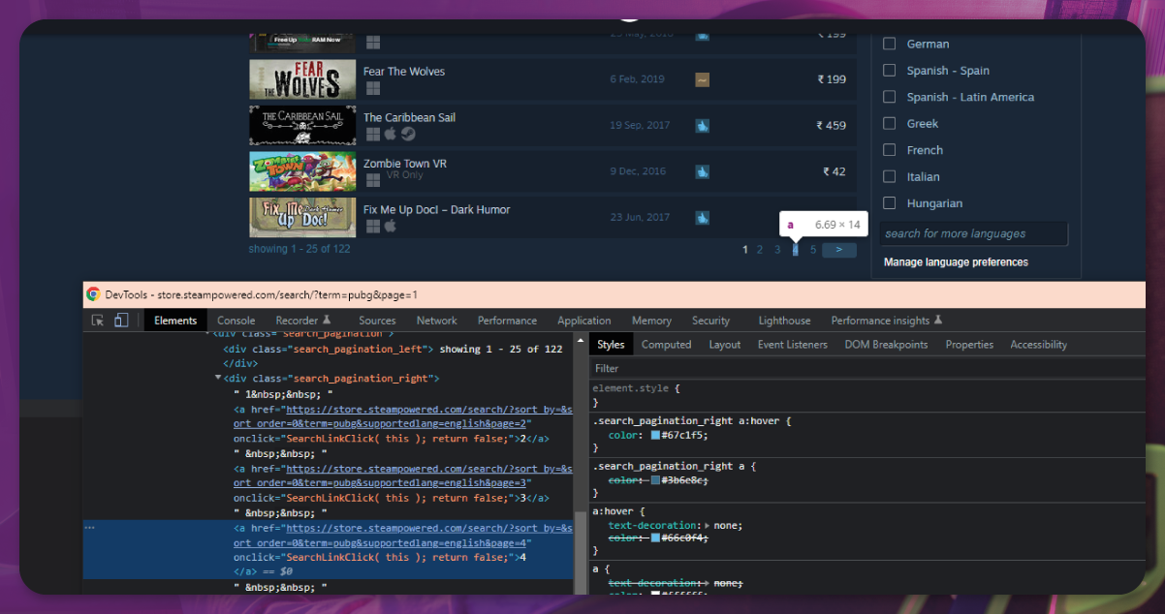Click Windows icon under The Caribbean Sail
This screenshot has width=1165, height=614.
(372, 134)
